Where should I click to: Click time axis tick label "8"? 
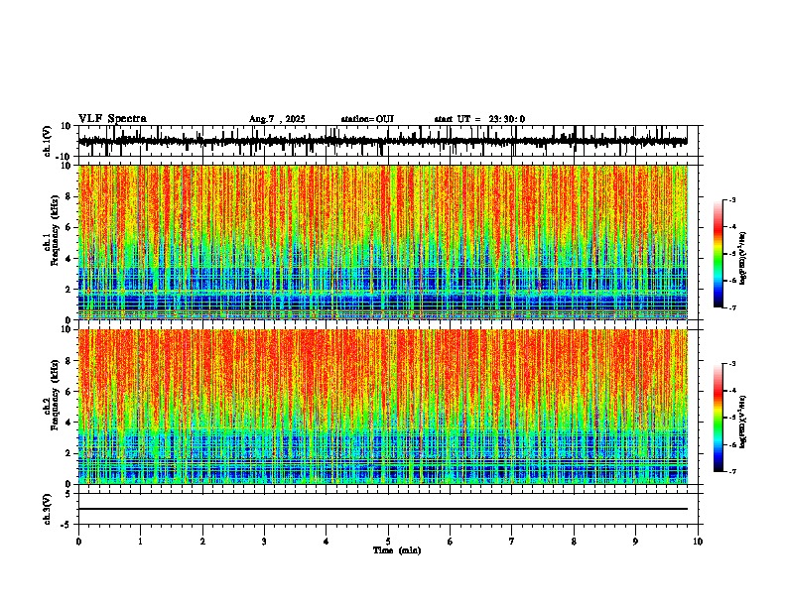(x=574, y=542)
